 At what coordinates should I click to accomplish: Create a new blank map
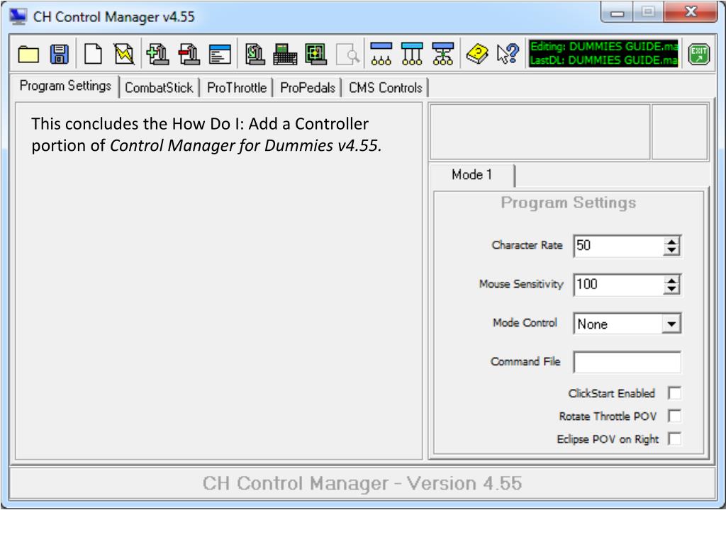93,54
